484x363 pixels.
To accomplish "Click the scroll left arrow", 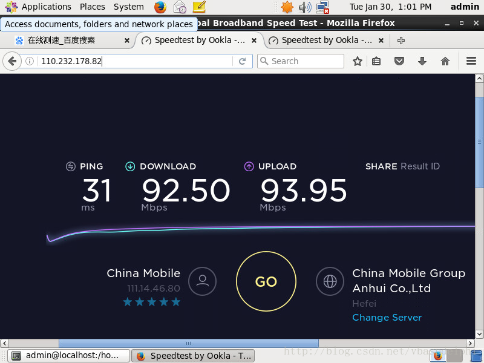I will (x=4, y=343).
